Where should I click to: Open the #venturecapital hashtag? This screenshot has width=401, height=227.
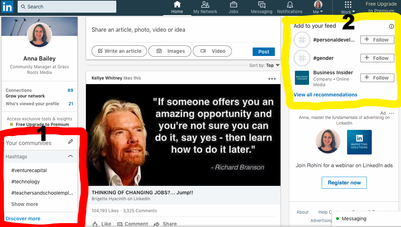(x=29, y=170)
